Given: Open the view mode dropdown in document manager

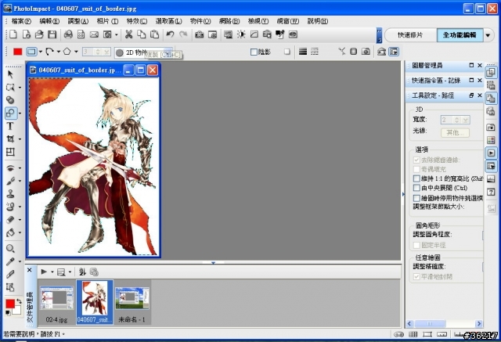Looking at the screenshot, I should [x=70, y=272].
